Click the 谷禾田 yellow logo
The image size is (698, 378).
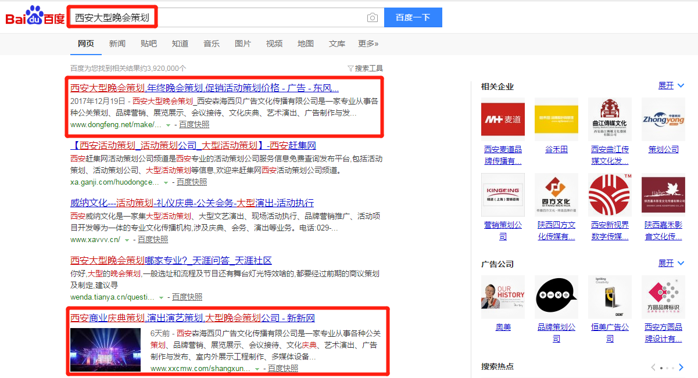pos(556,119)
